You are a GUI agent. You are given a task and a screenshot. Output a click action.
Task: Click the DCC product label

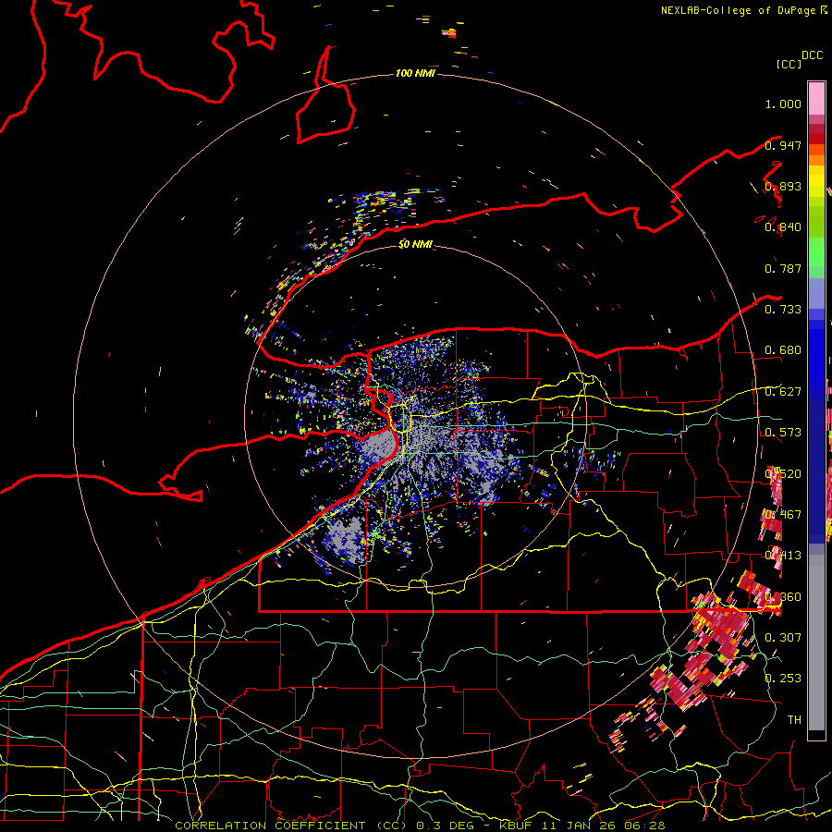click(813, 55)
